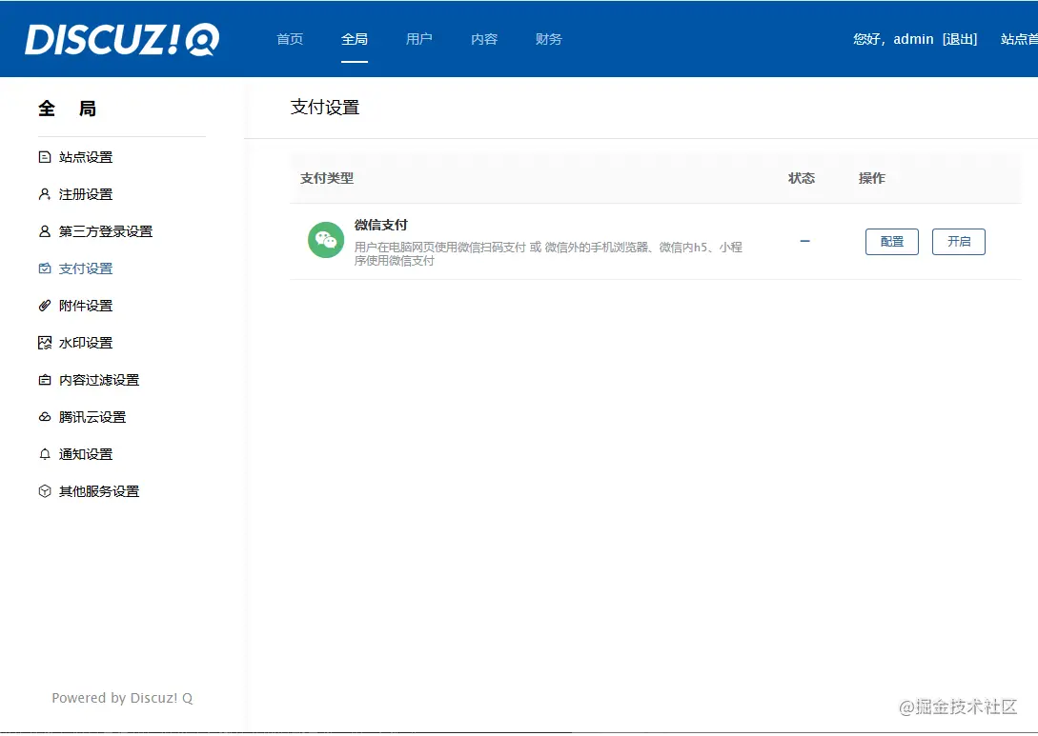Click the 微信支付 description text

[x=548, y=253]
